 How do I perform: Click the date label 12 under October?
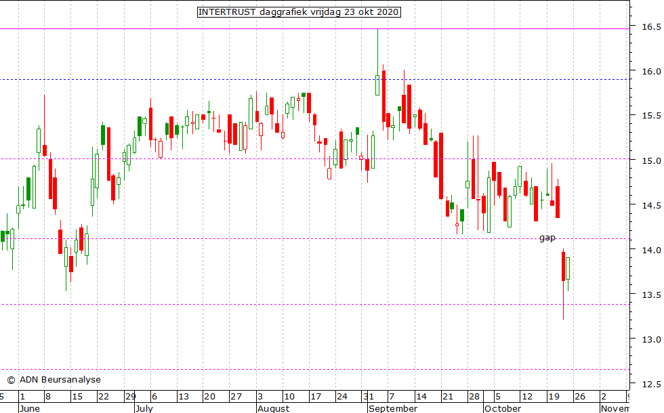point(527,397)
